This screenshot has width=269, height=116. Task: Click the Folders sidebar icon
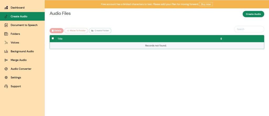tap(6, 34)
